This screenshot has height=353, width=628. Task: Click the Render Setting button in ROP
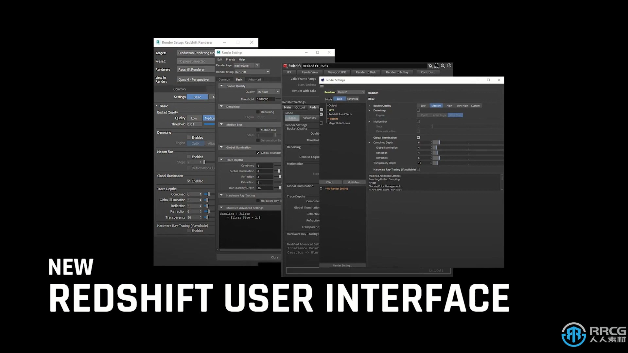pyautogui.click(x=342, y=265)
